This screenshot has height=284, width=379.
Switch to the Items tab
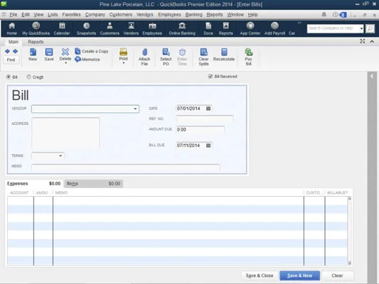coord(93,184)
